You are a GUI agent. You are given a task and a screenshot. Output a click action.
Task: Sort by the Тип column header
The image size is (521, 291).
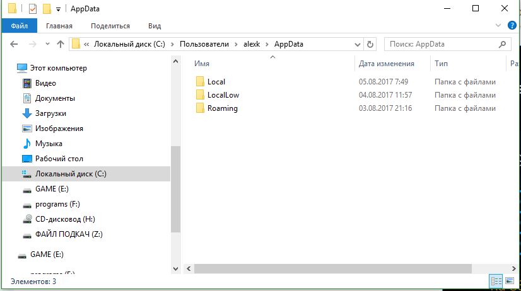pos(441,64)
